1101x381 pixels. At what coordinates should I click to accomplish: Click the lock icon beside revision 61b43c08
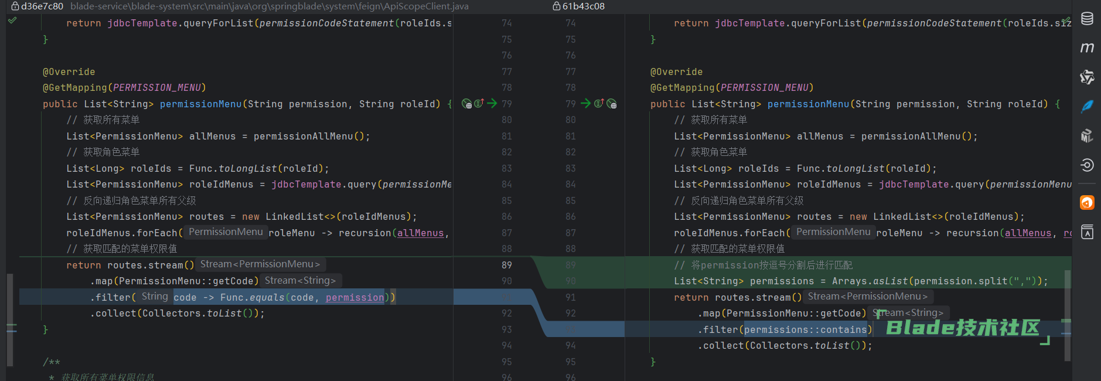[557, 6]
